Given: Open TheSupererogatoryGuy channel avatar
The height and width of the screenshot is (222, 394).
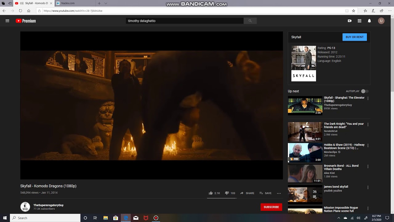Looking at the screenshot, I should 25,207.
